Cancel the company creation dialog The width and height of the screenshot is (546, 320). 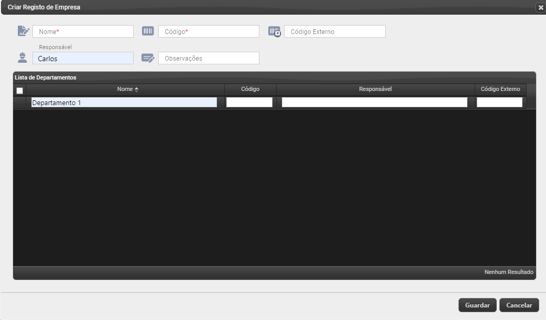pyautogui.click(x=519, y=305)
